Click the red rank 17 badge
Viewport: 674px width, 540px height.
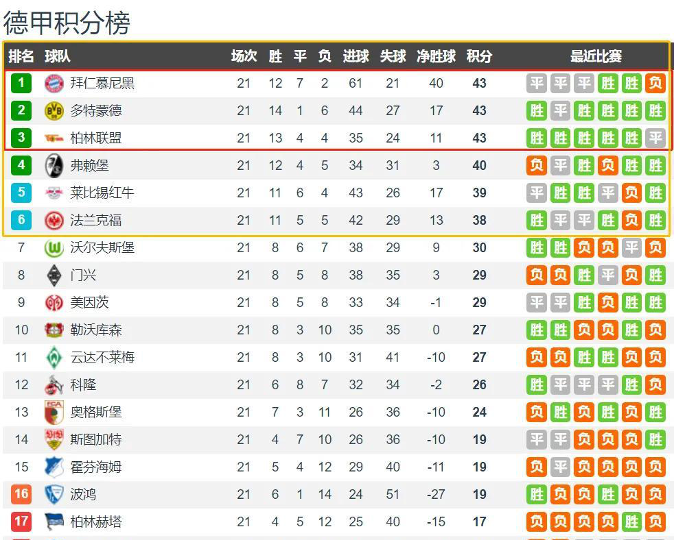click(21, 522)
